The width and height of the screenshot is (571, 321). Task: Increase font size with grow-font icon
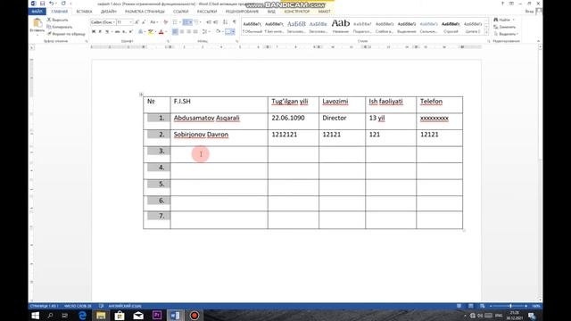(x=137, y=22)
